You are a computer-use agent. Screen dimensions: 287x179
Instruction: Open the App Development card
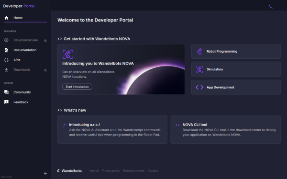[236, 87]
